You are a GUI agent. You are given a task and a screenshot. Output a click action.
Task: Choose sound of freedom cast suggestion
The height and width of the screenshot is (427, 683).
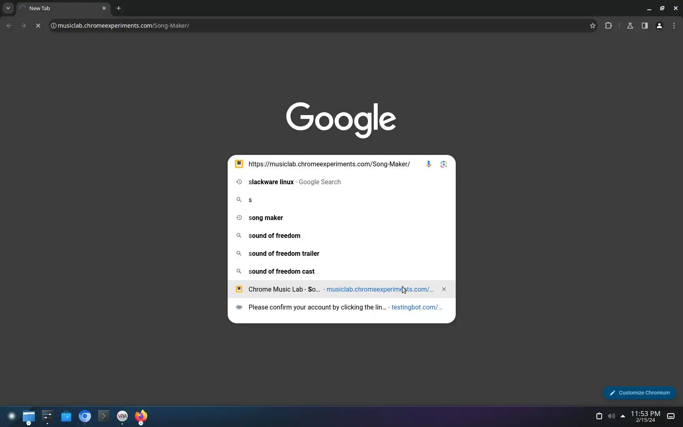(341, 271)
